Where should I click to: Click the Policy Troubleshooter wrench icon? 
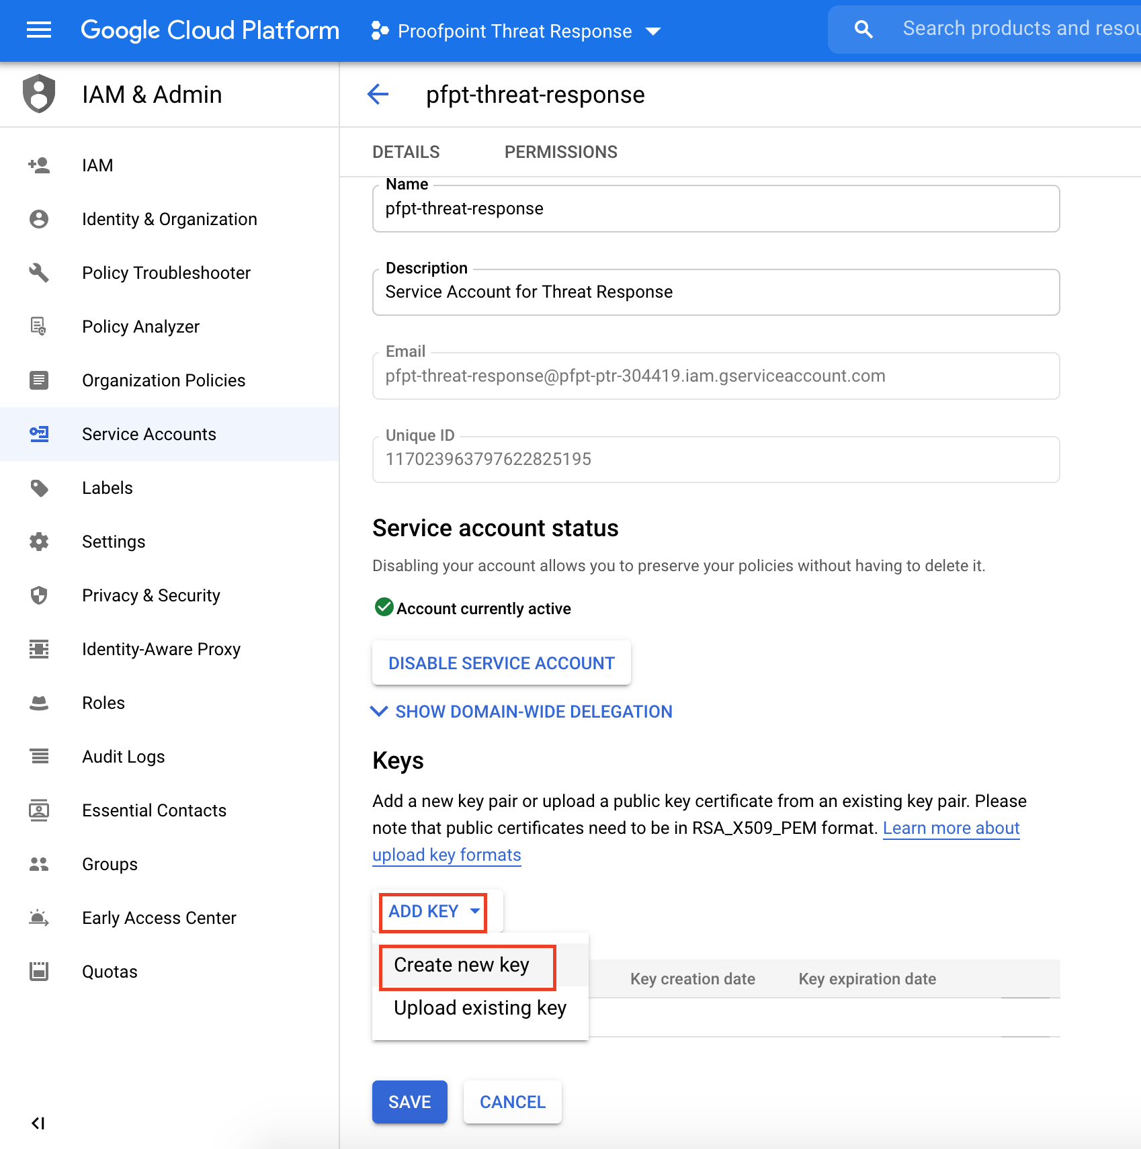click(x=39, y=273)
